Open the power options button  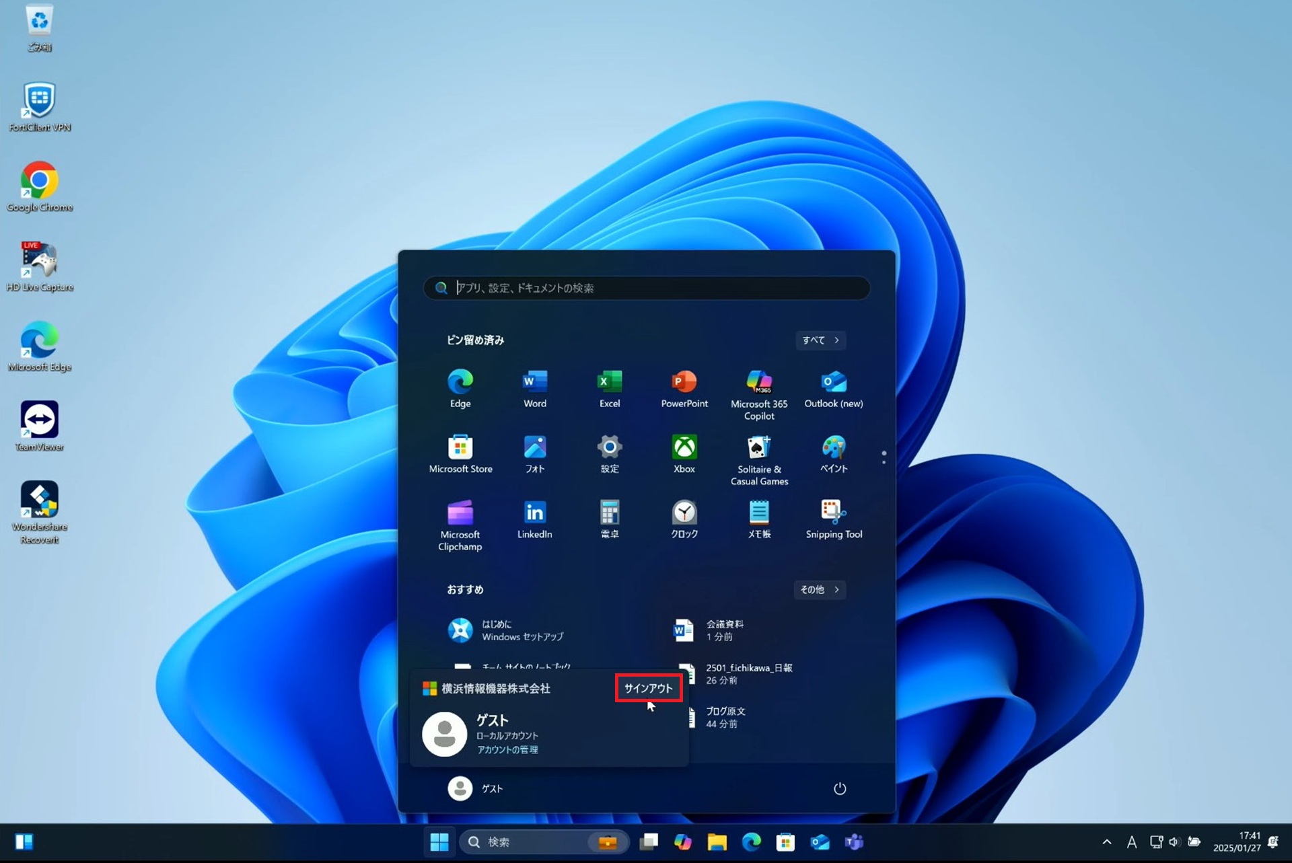pyautogui.click(x=839, y=788)
